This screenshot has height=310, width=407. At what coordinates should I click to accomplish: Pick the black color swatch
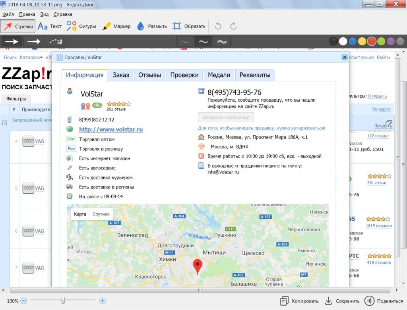tap(333, 41)
